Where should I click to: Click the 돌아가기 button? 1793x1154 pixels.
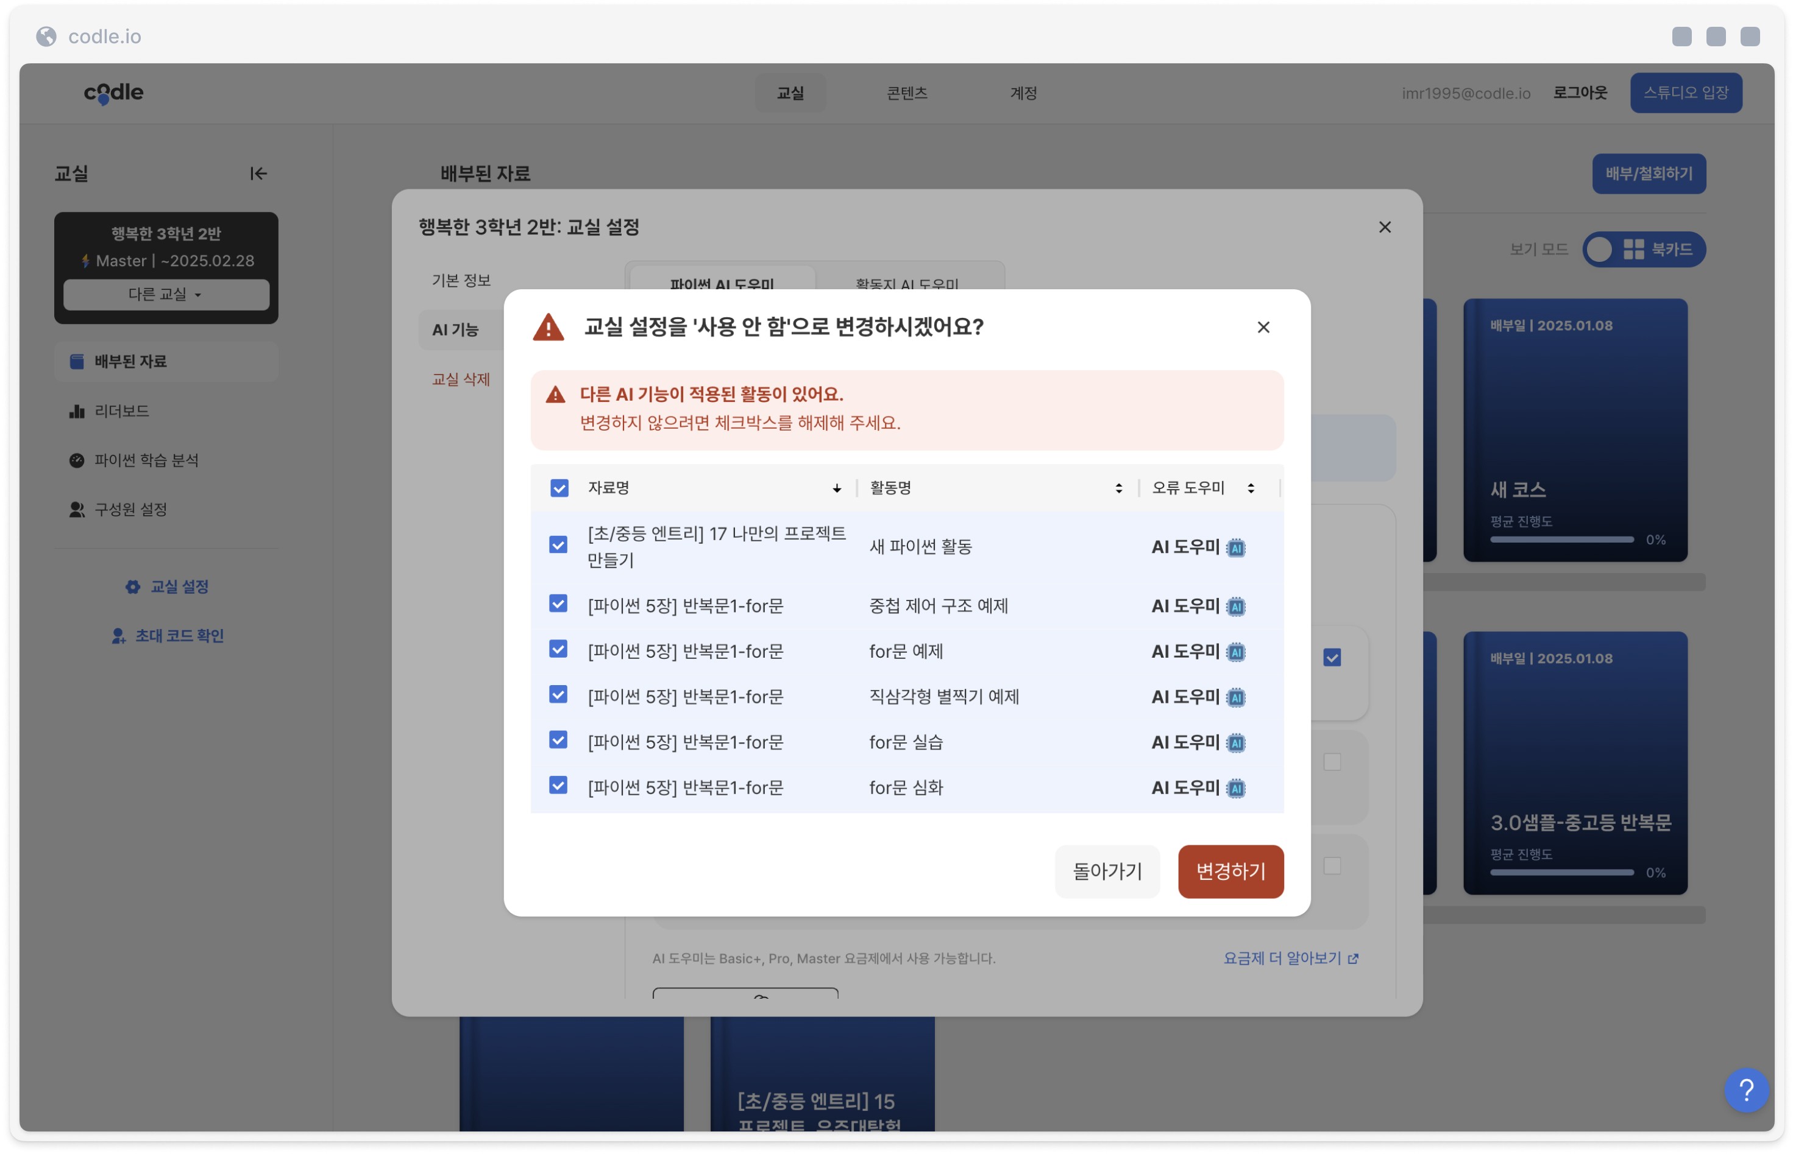[1107, 871]
